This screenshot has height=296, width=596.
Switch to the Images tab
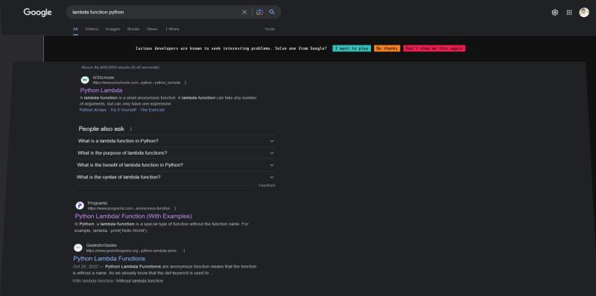pyautogui.click(x=113, y=29)
